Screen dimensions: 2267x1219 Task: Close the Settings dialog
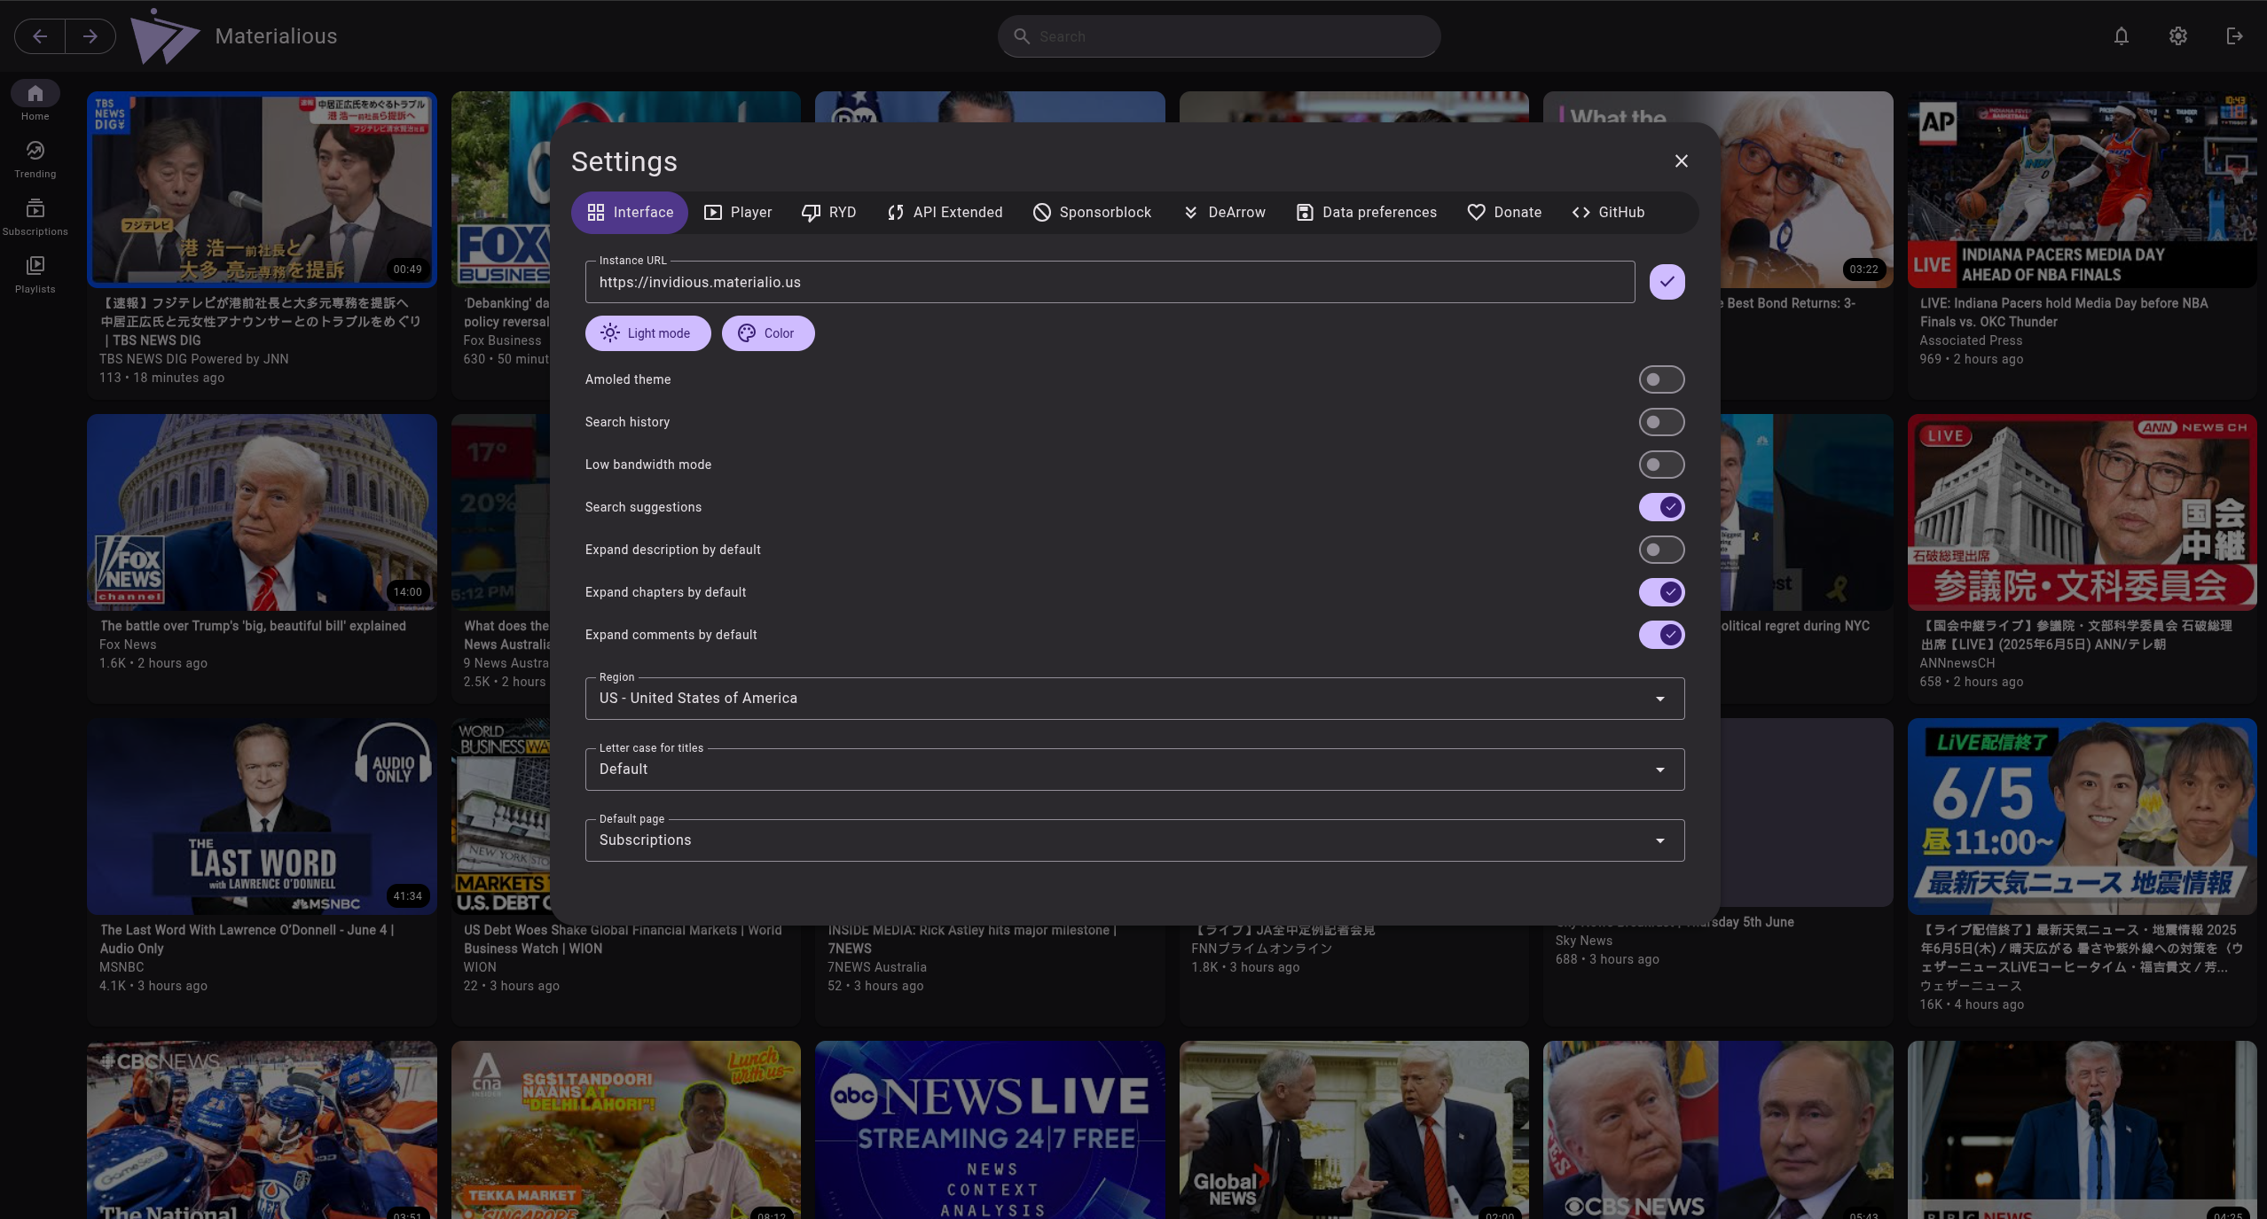[1681, 160]
